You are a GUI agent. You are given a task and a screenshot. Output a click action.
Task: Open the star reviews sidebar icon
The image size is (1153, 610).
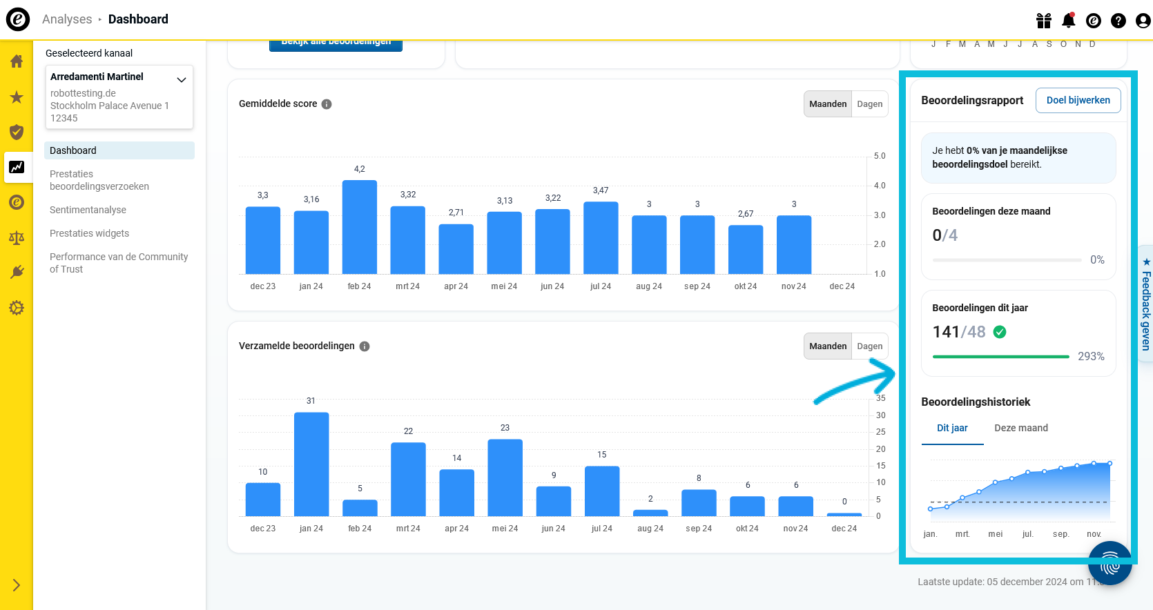click(x=17, y=97)
